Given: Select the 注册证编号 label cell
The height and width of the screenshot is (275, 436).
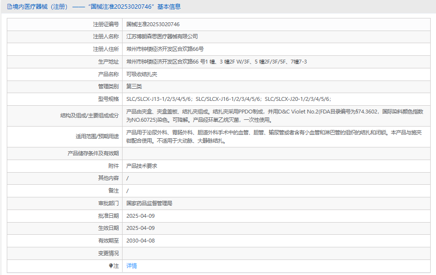Looking at the screenshot, I should tap(106, 25).
